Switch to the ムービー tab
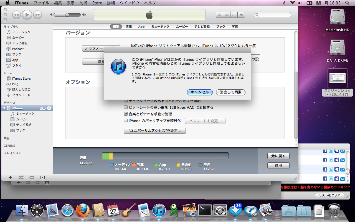The height and width of the screenshot is (222, 355). 182,27
